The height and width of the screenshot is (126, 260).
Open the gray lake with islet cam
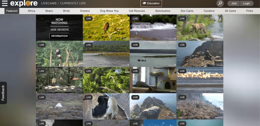pyautogui.click(x=153, y=54)
